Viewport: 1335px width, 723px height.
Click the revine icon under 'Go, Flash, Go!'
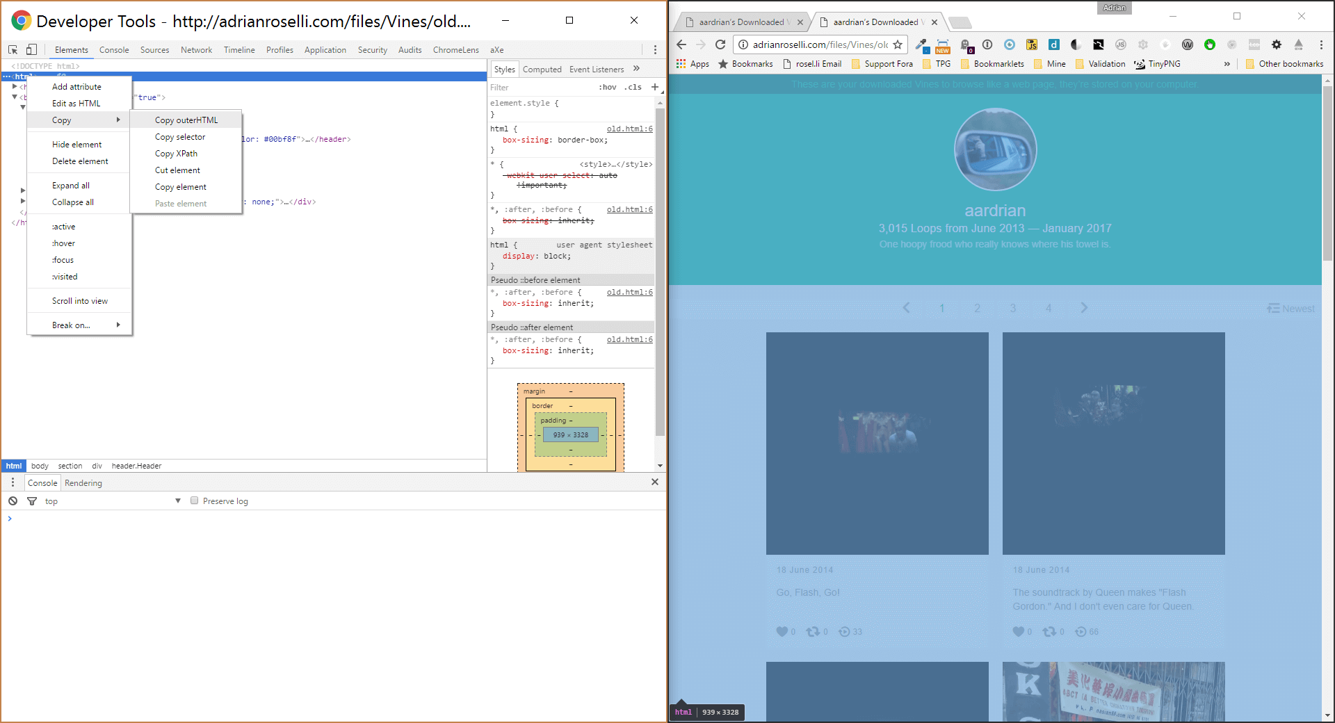[813, 632]
